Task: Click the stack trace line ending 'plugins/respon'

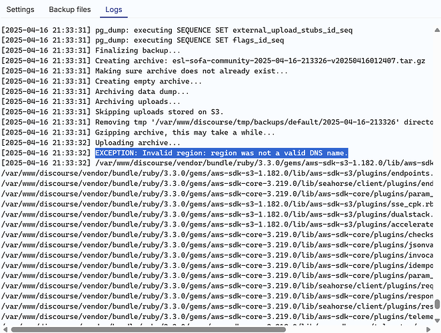Action: (217, 296)
